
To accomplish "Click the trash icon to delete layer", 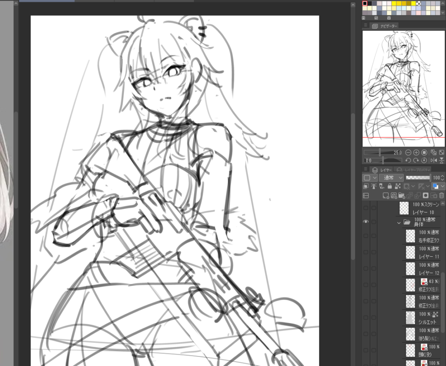I will point(442,196).
